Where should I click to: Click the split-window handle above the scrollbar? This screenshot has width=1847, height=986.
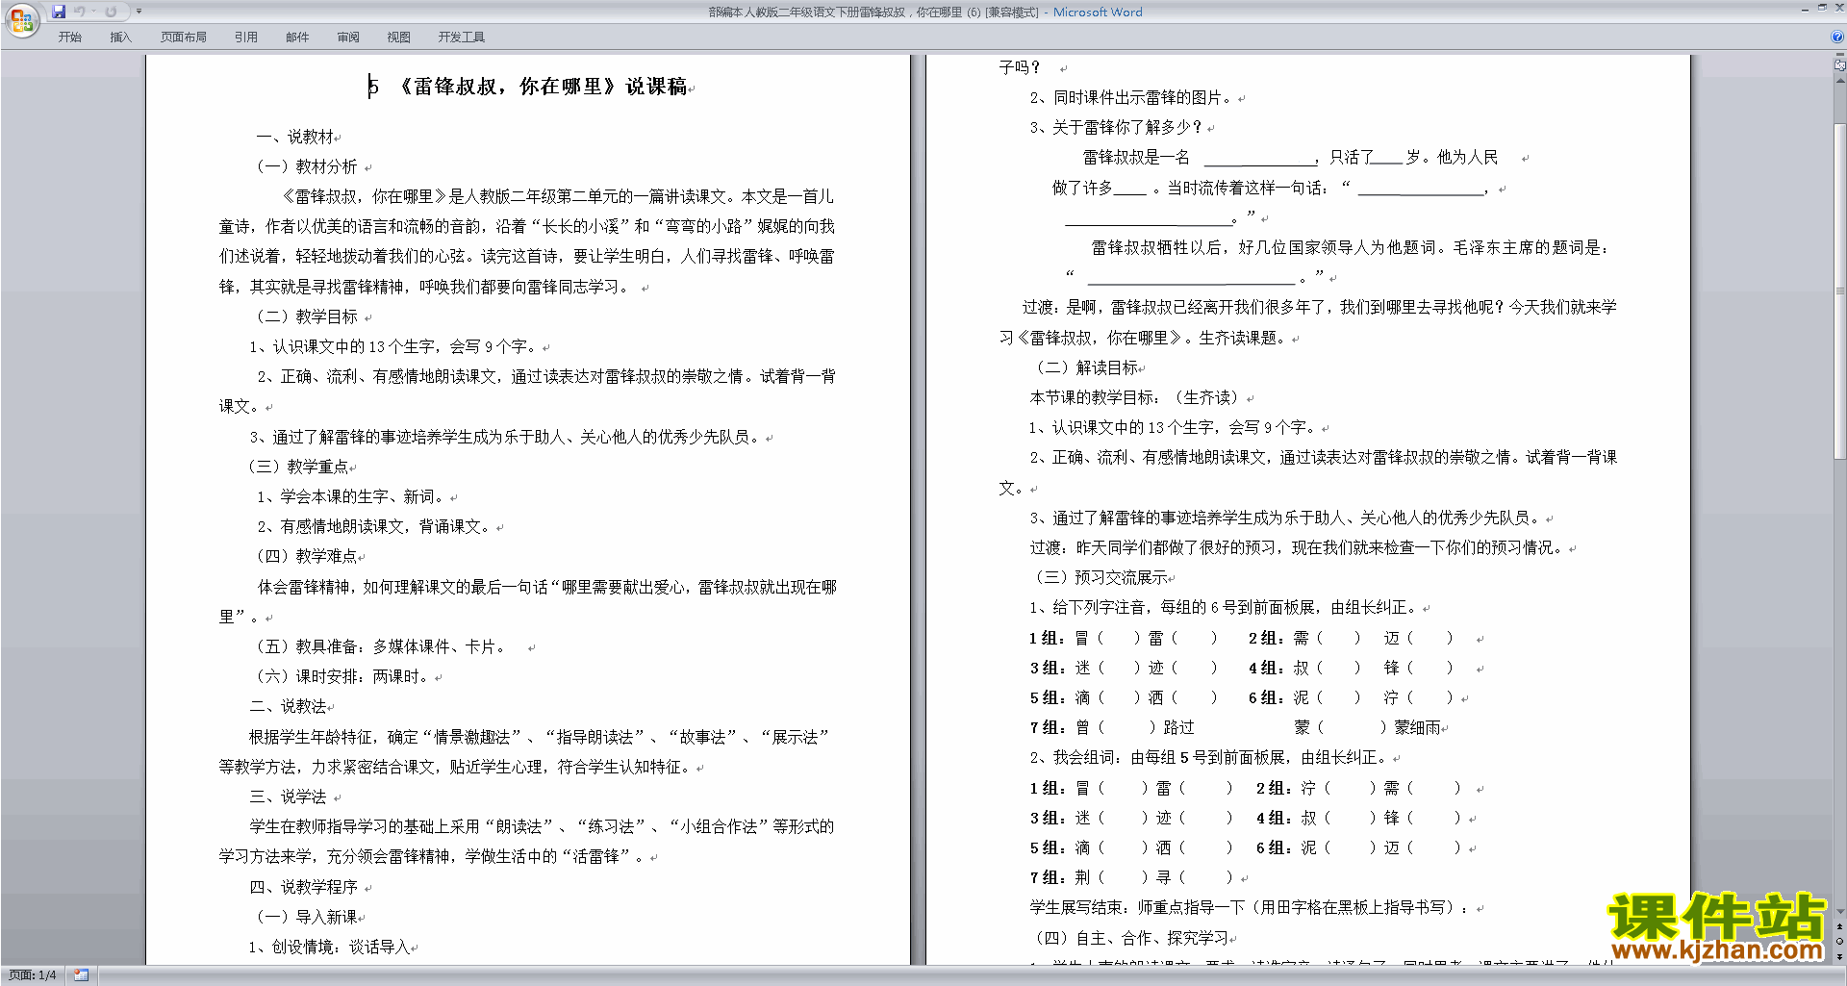[1840, 55]
